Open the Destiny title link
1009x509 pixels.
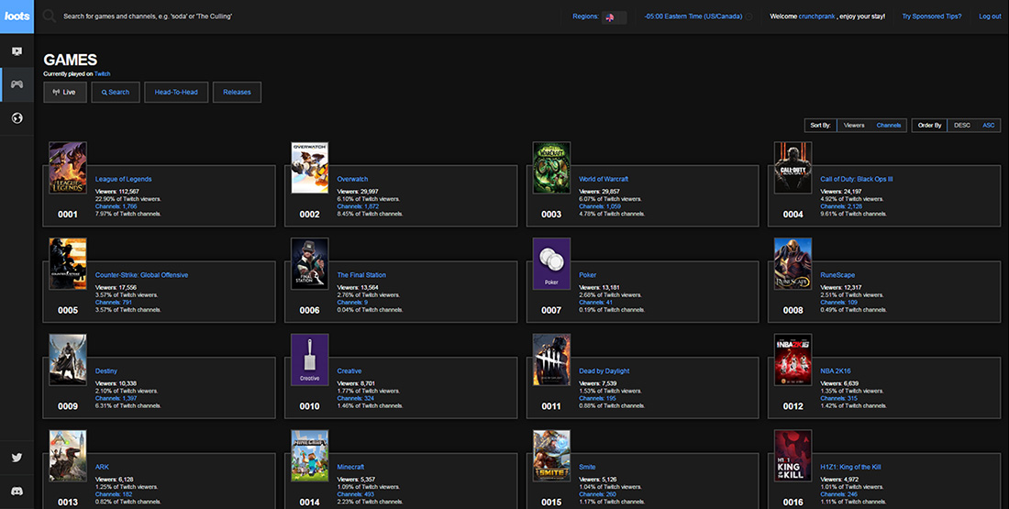pos(106,371)
